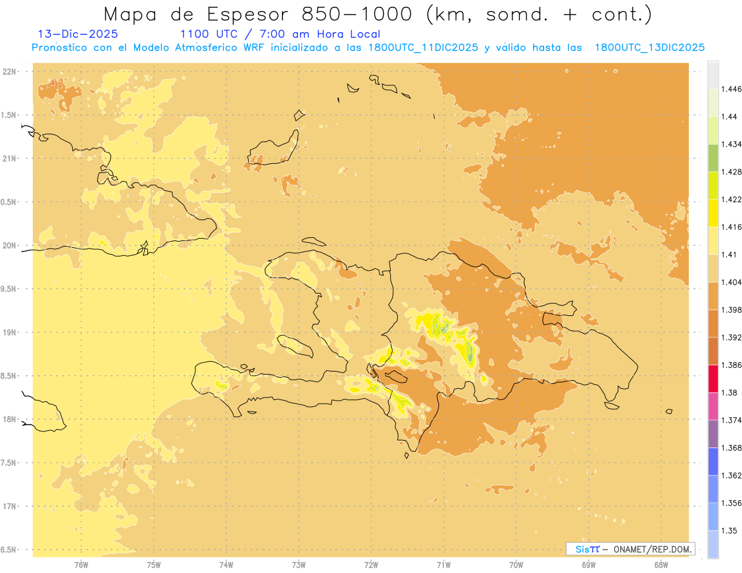742x573 pixels.
Task: Select the color bar value '1.404'
Action: 731,282
